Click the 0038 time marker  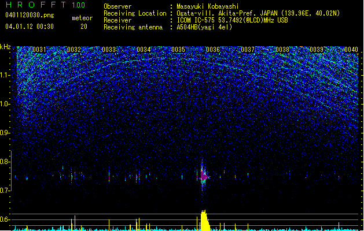coord(282,50)
